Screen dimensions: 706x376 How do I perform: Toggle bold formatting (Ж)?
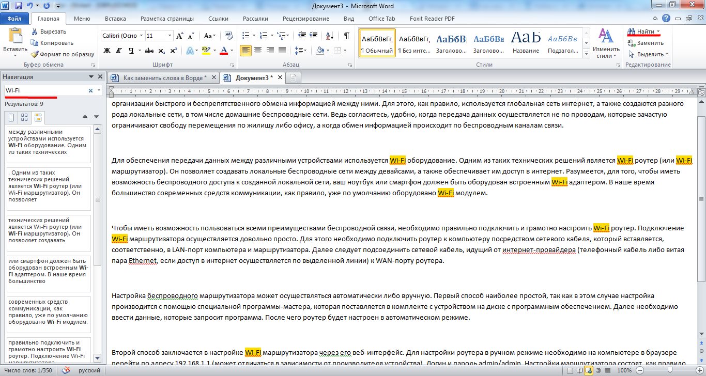pyautogui.click(x=107, y=51)
